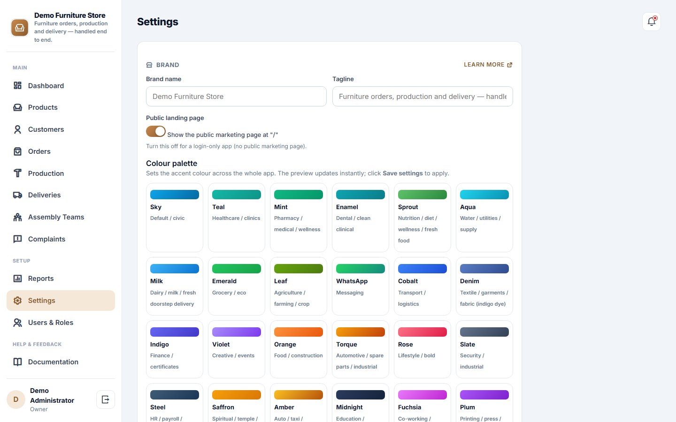
Task: Pick the Rose colour palette
Action: point(422,349)
